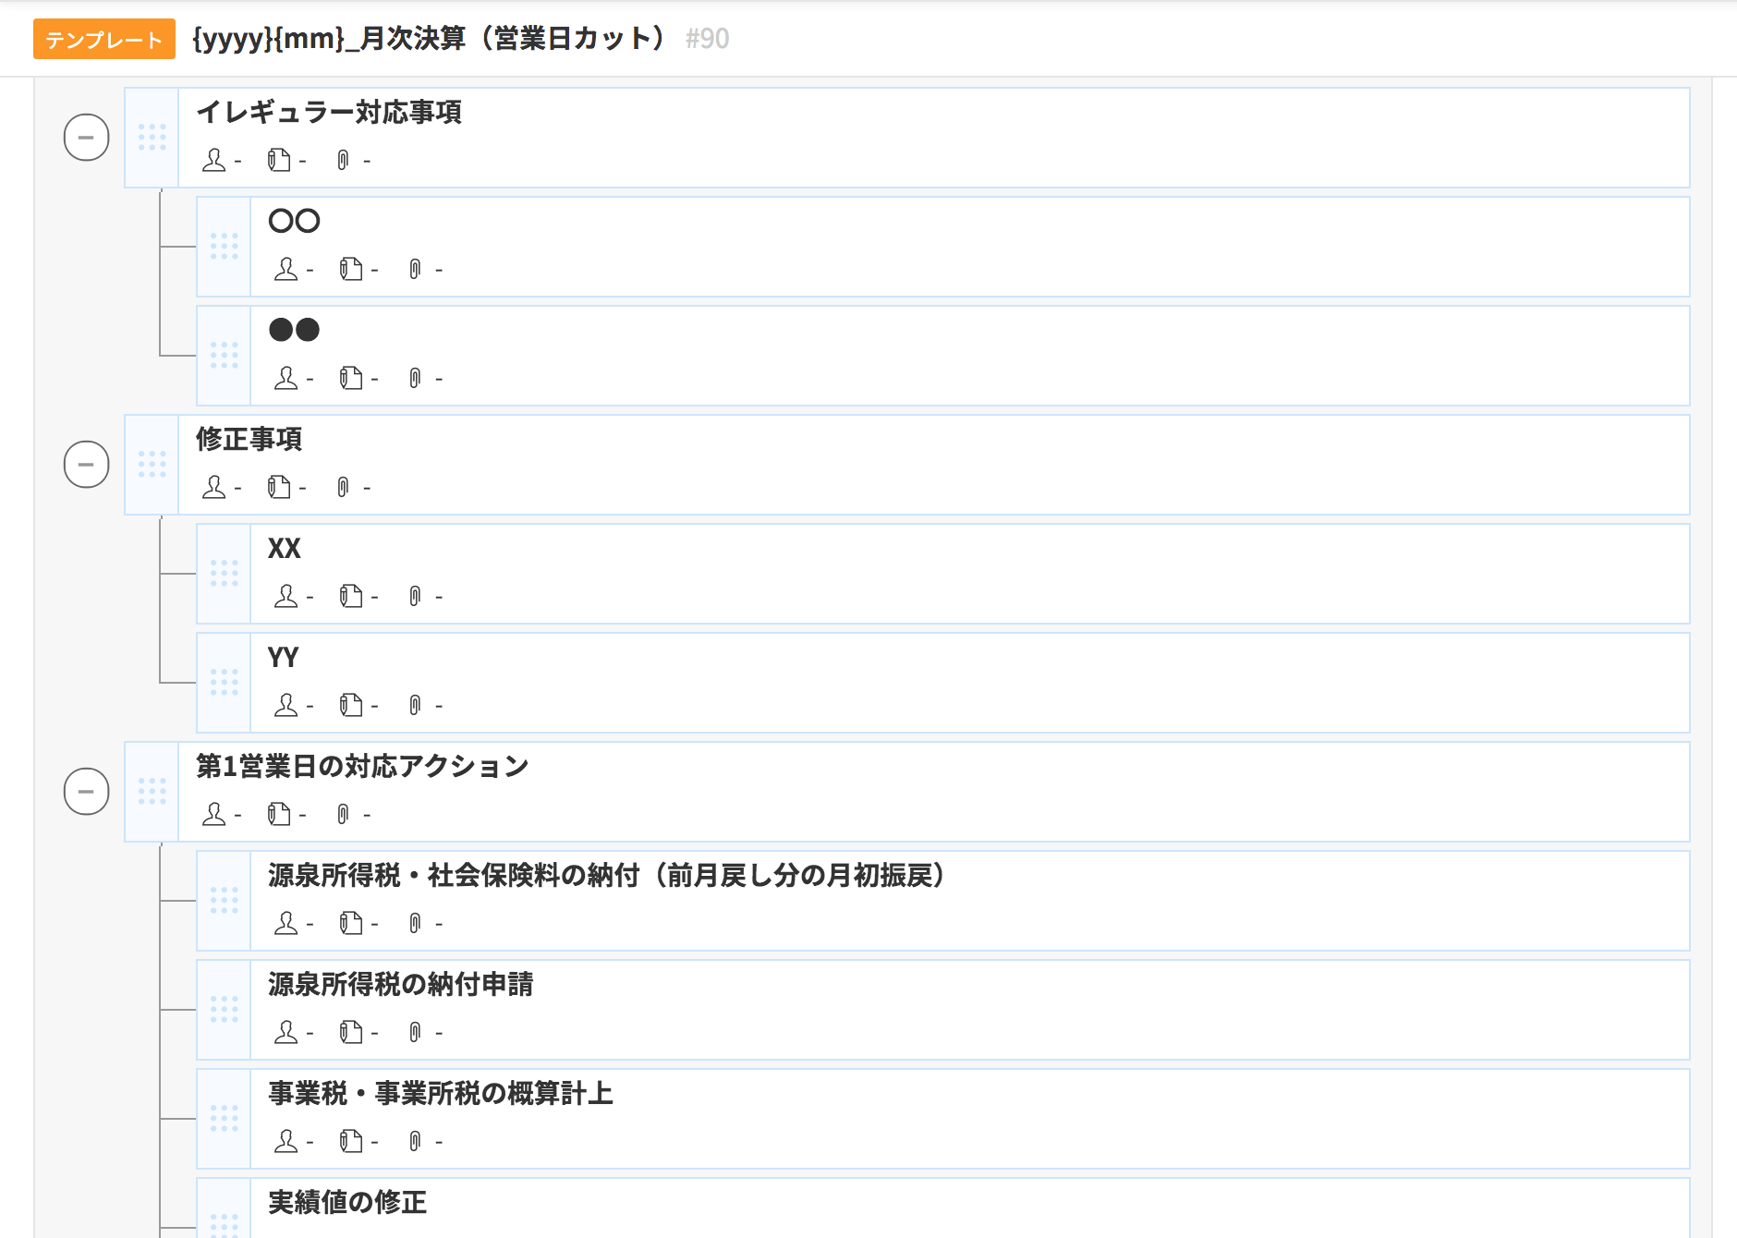Click the assignee icon under 〇〇 task

pyautogui.click(x=286, y=269)
